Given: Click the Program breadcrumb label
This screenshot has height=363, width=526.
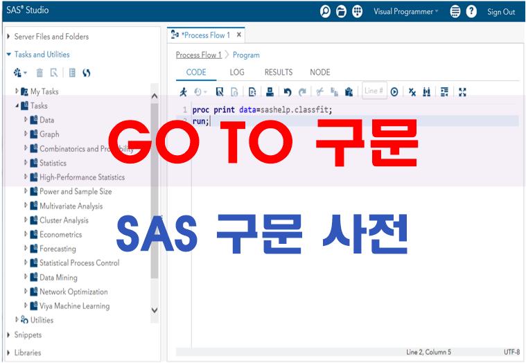Looking at the screenshot, I should tap(246, 55).
